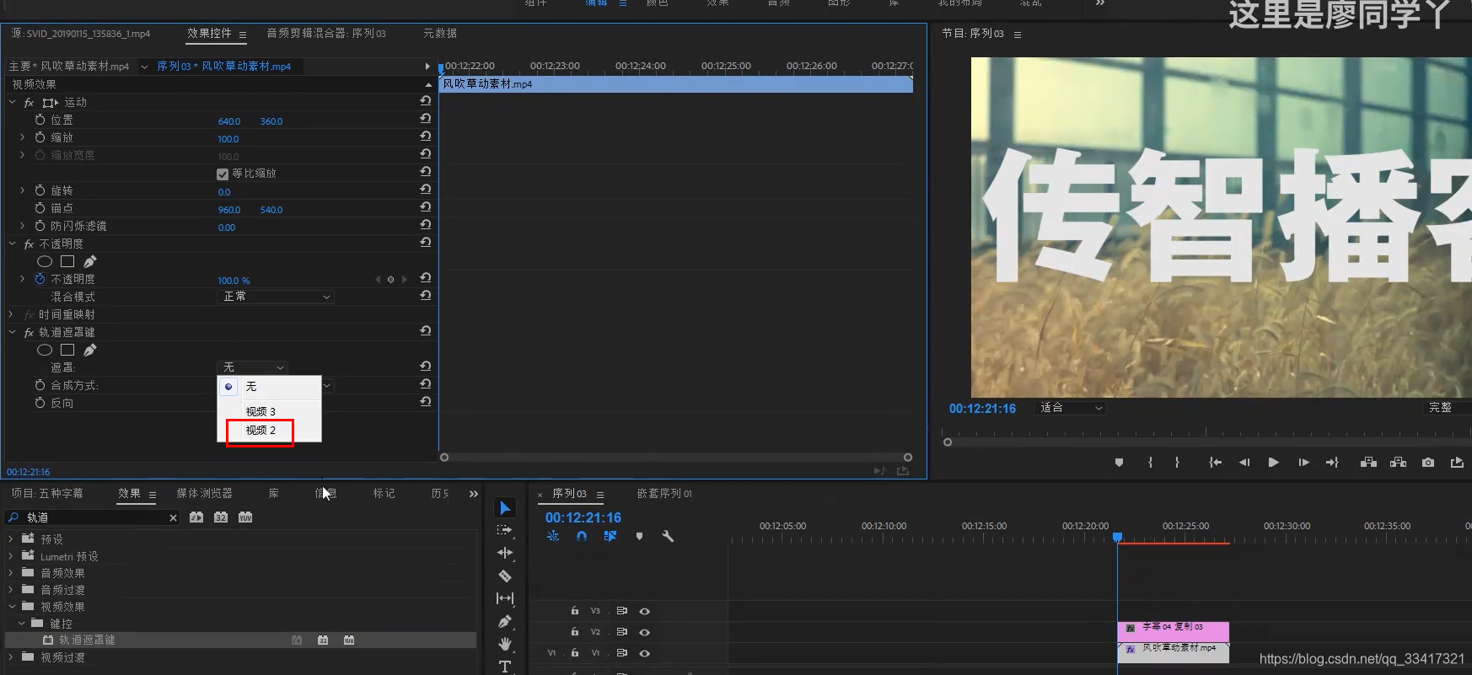Uncheck the 等比缩放 checkbox

(223, 174)
